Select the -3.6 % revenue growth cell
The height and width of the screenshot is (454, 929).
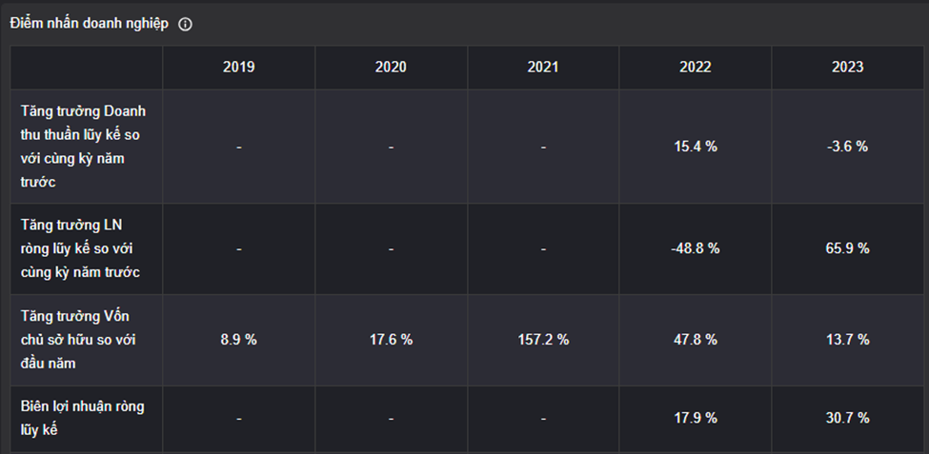pos(848,147)
